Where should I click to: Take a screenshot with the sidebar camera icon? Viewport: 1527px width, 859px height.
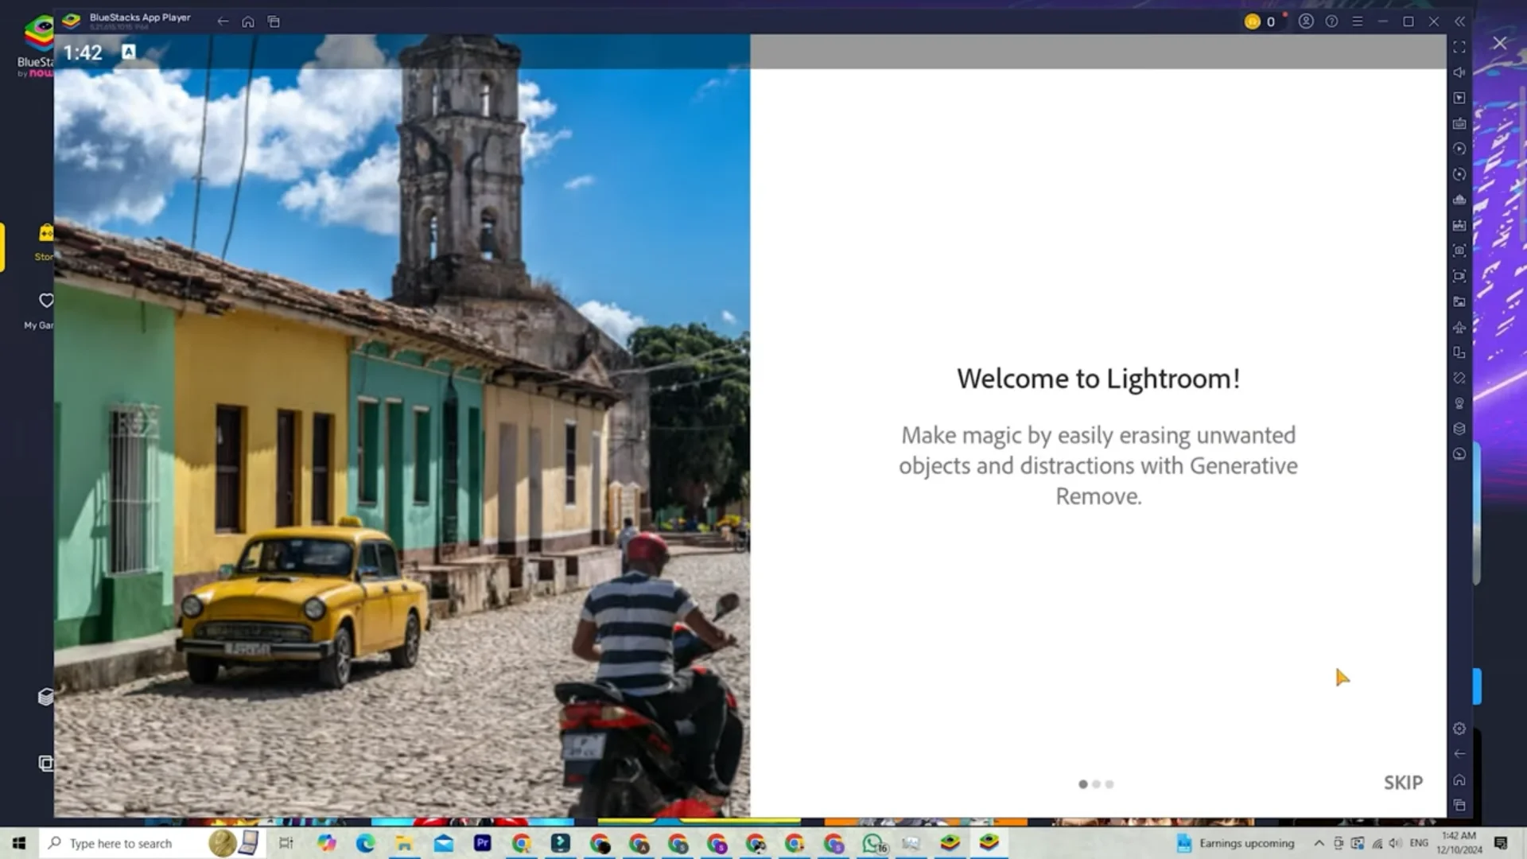(1460, 251)
